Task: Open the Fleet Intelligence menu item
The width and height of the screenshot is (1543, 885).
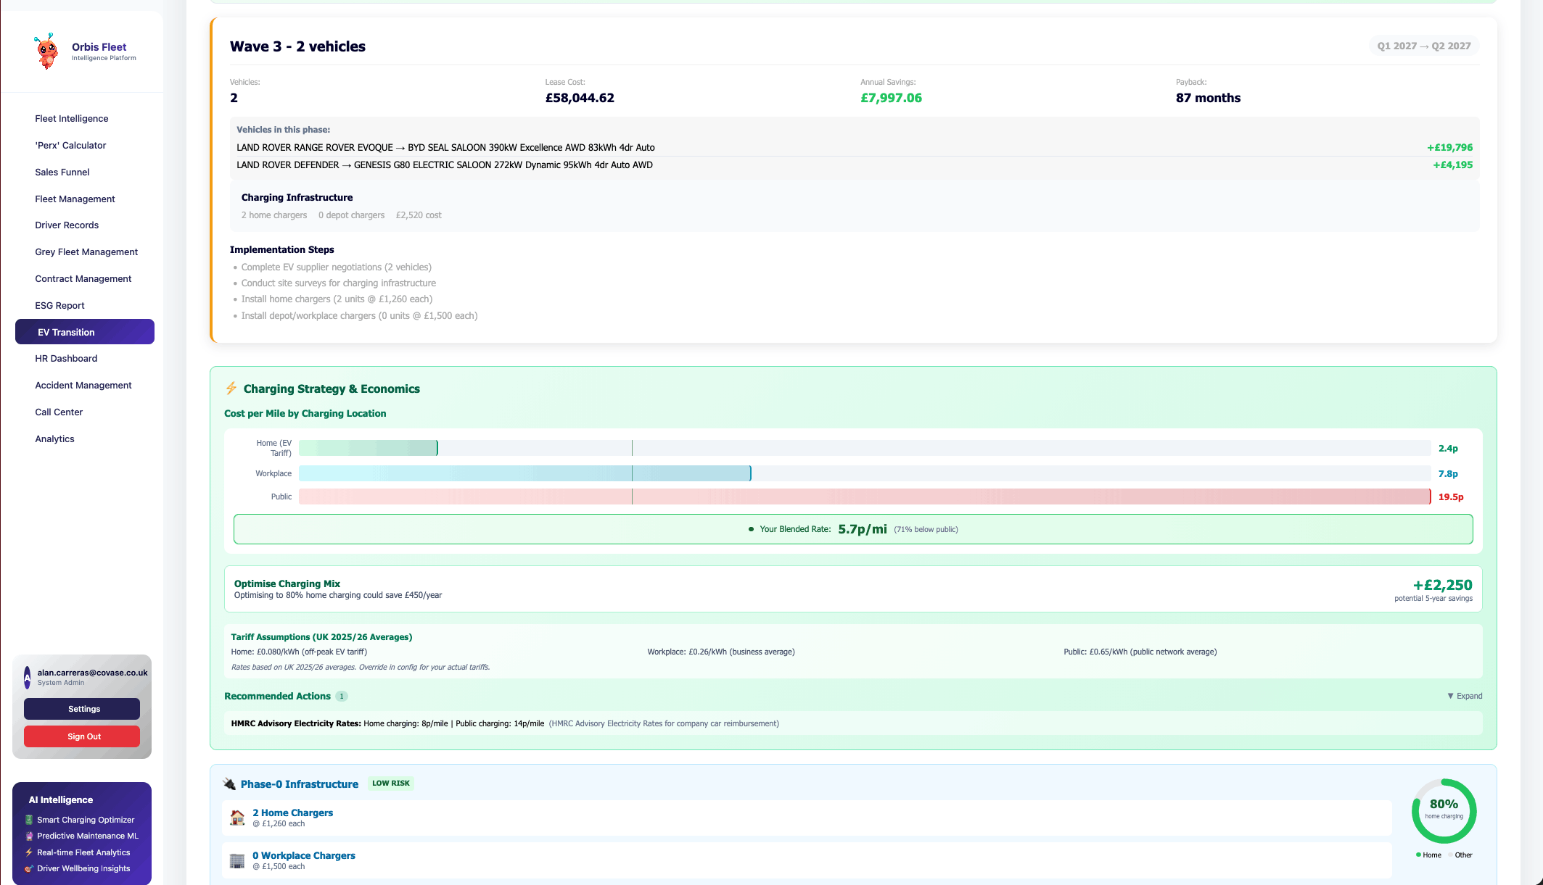Action: (x=72, y=119)
